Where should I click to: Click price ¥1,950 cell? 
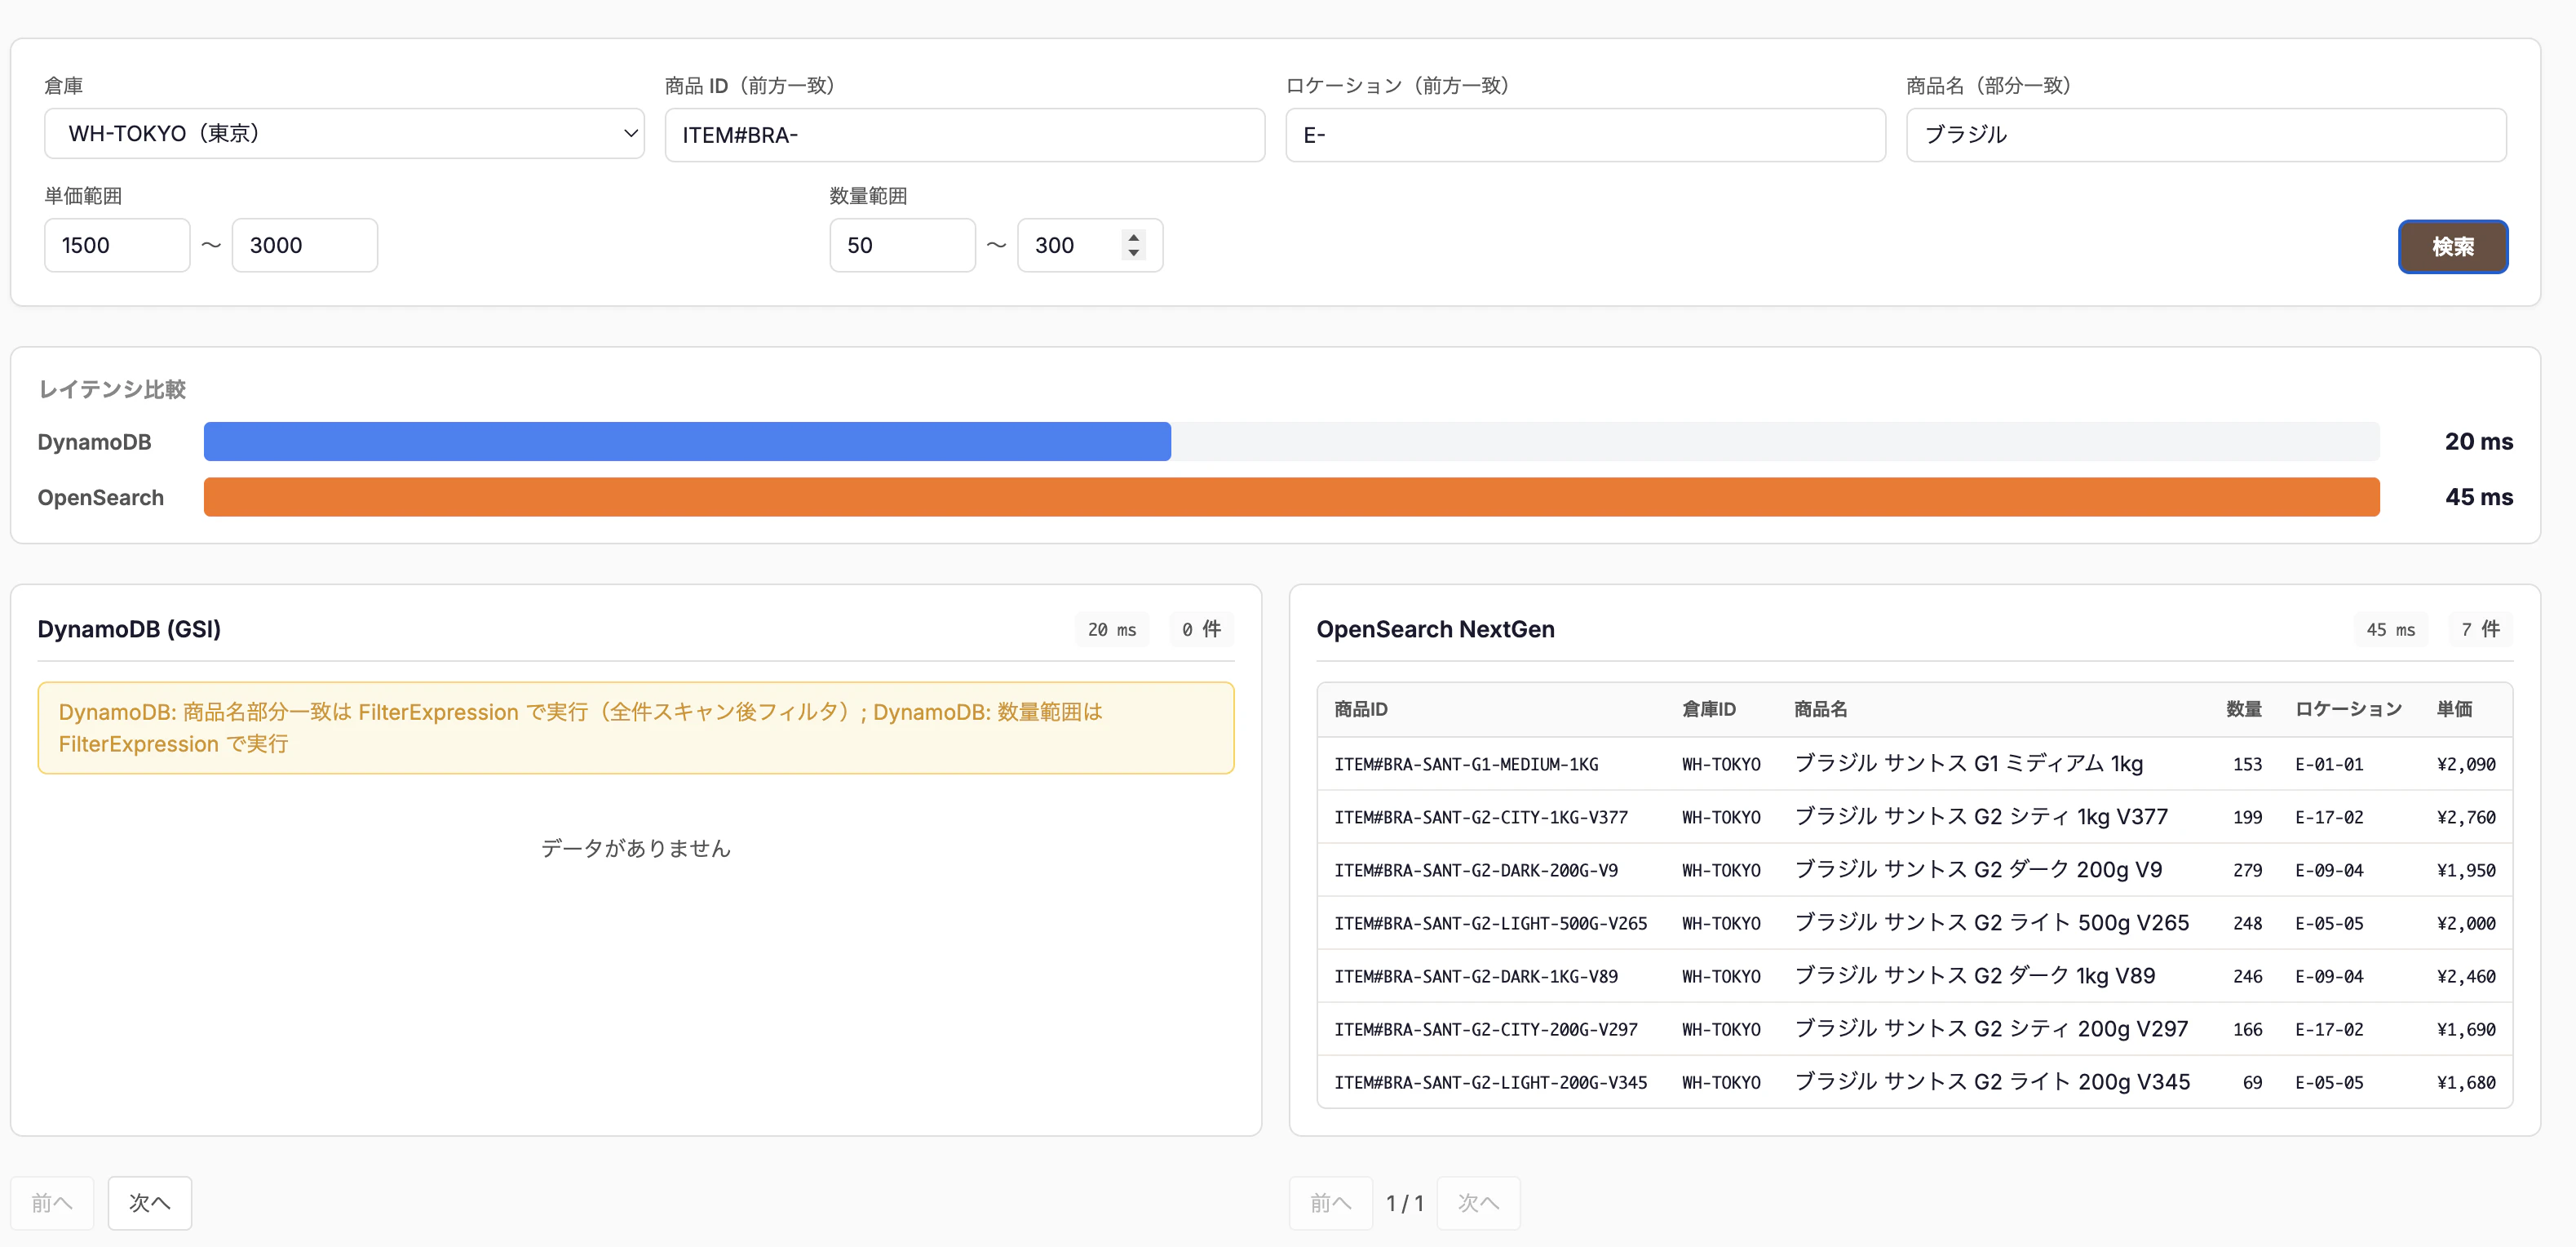(x=2466, y=871)
